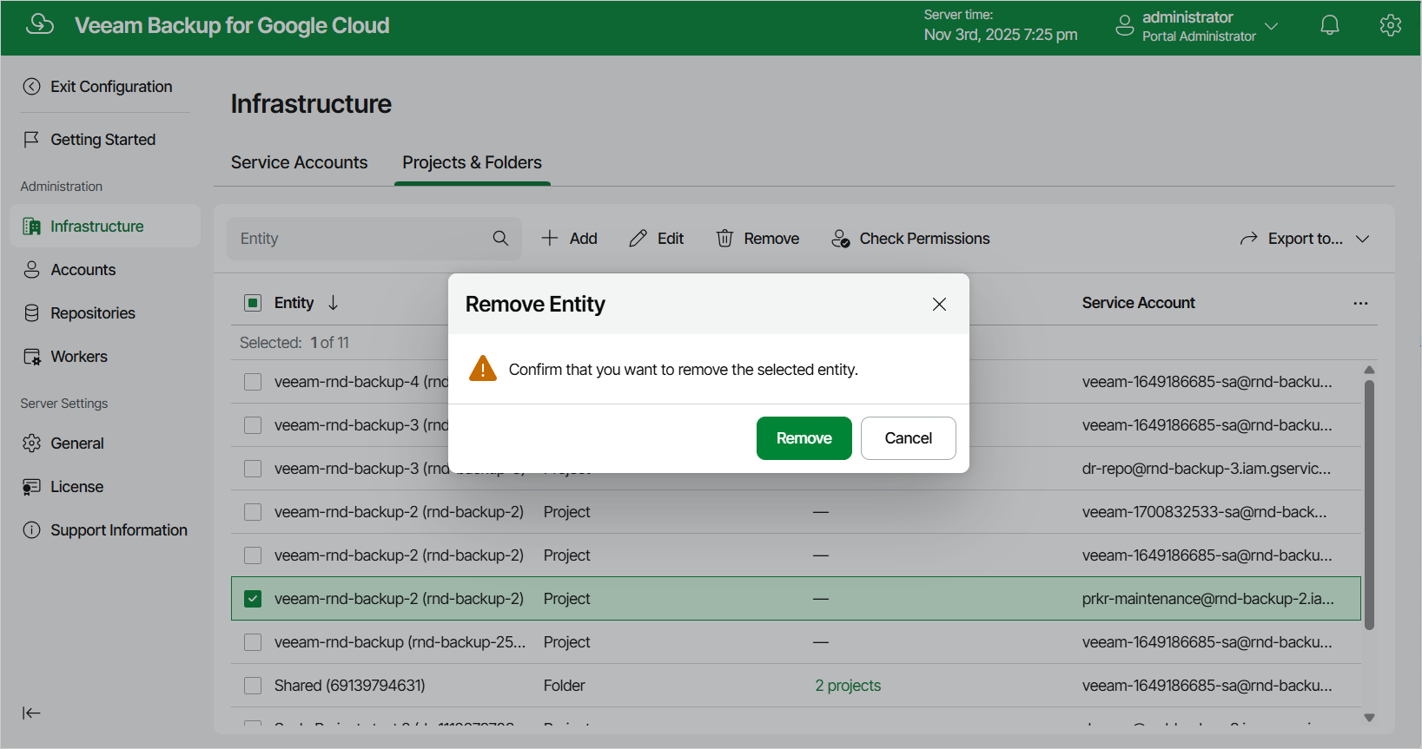Image resolution: width=1422 pixels, height=749 pixels.
Task: Click the Shared (69139794631) entity name
Action: tap(350, 686)
